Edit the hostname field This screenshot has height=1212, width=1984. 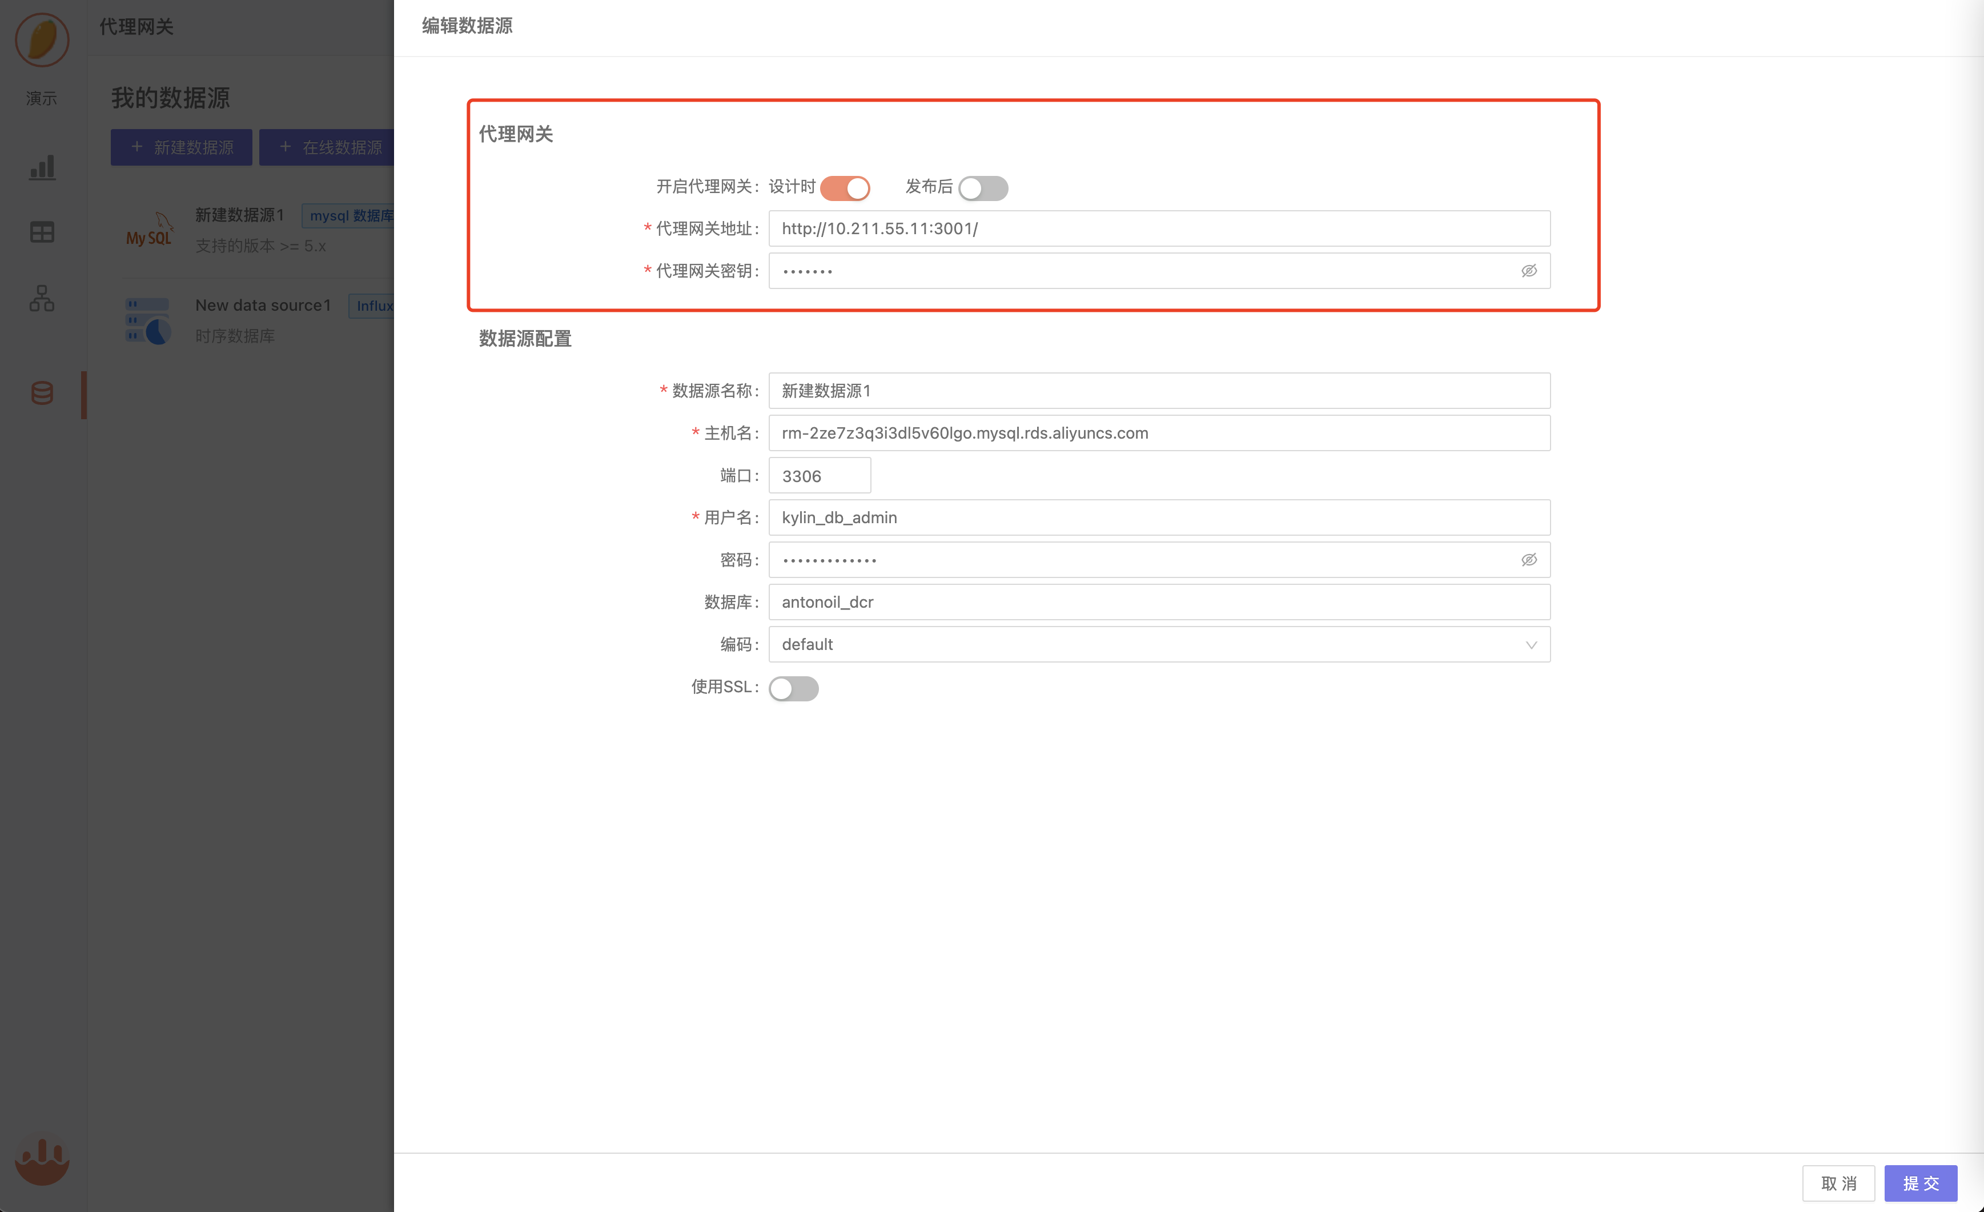pyautogui.click(x=1159, y=434)
